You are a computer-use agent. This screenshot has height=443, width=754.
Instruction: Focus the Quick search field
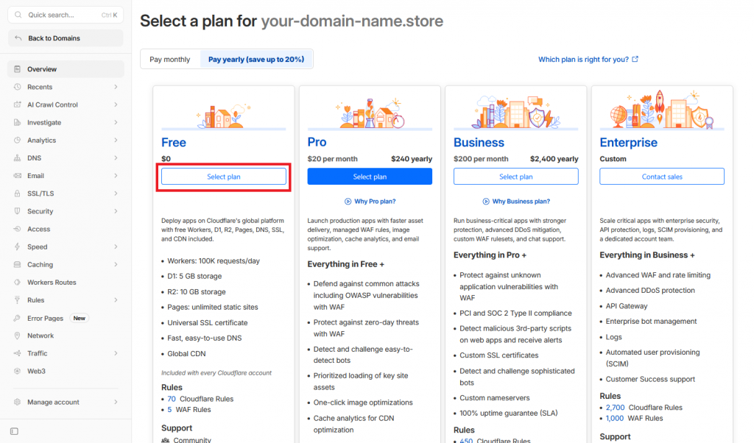66,15
